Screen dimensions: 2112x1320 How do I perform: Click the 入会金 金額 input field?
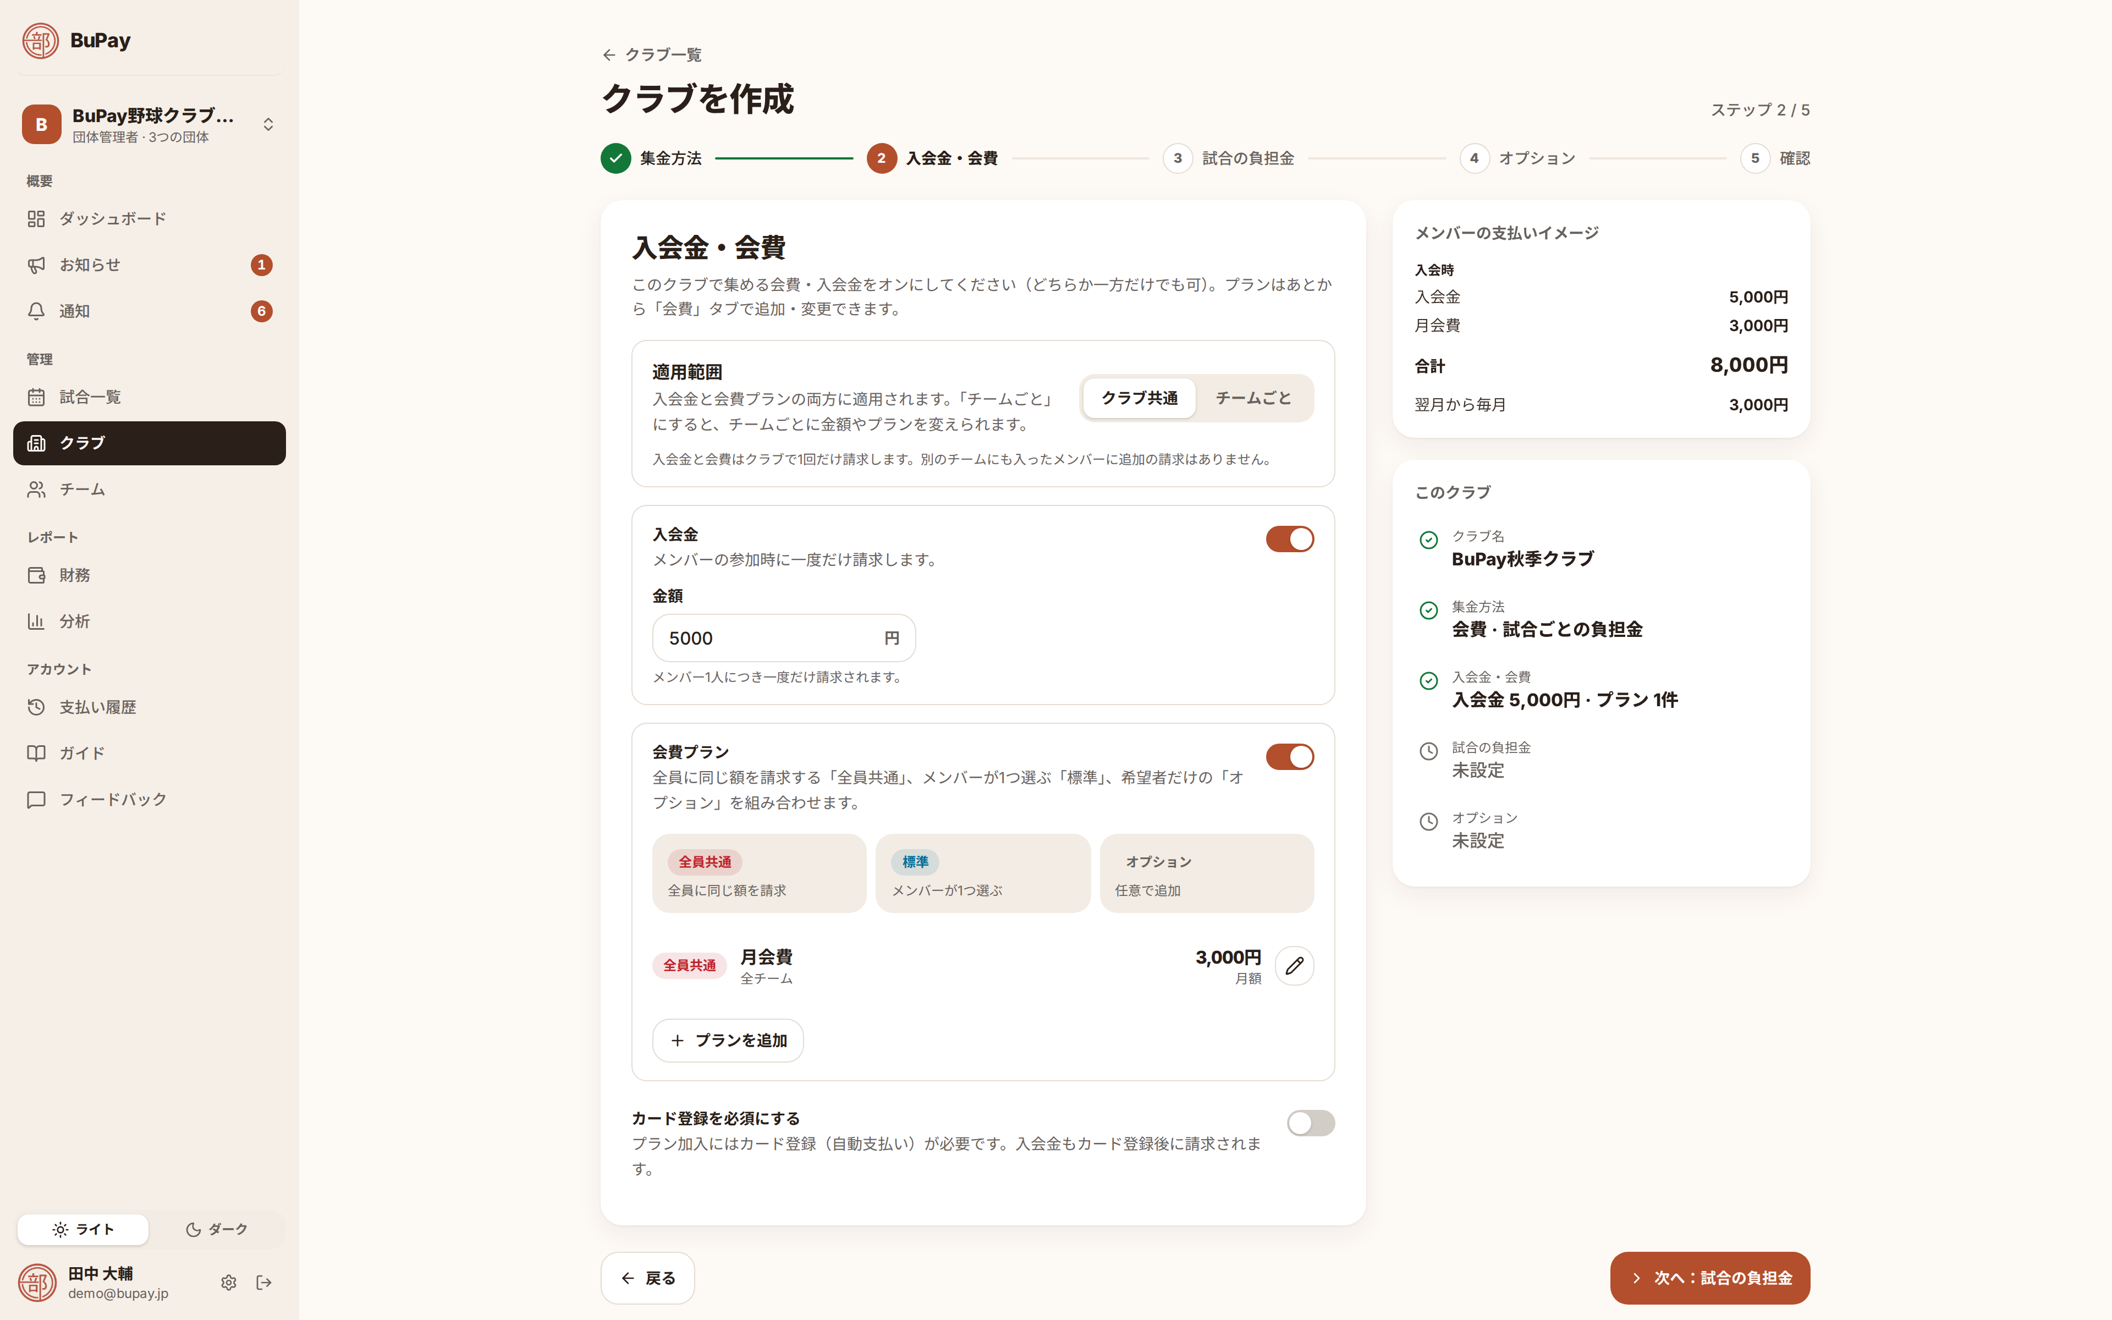[784, 638]
